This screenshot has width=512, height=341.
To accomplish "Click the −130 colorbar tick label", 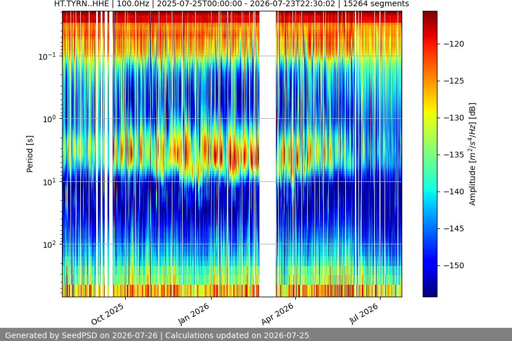I will pyautogui.click(x=454, y=118).
